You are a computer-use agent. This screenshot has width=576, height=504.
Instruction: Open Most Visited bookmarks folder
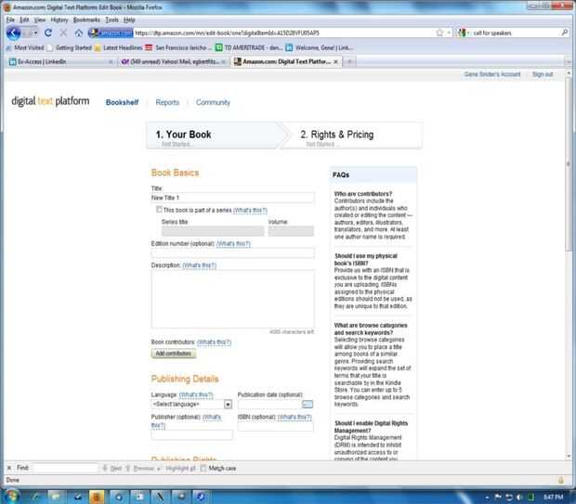pyautogui.click(x=25, y=47)
